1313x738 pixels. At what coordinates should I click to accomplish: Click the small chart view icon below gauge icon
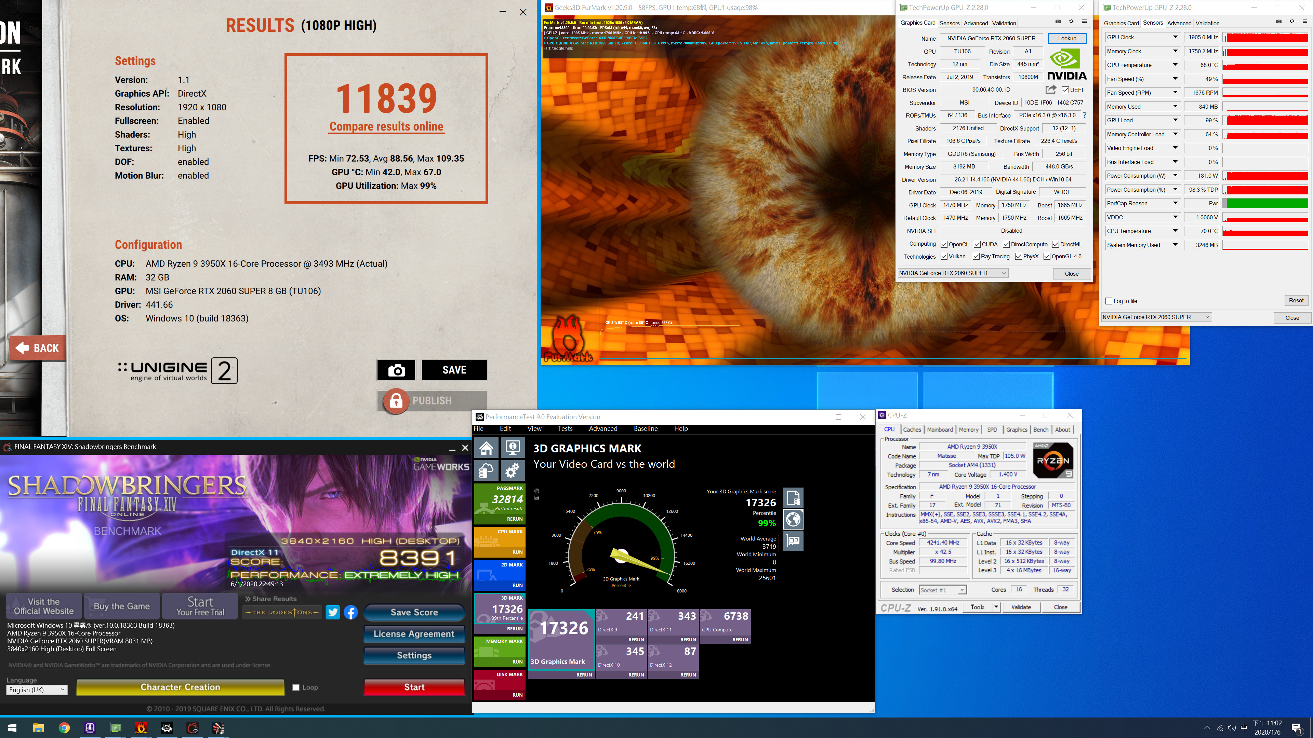pyautogui.click(x=537, y=498)
